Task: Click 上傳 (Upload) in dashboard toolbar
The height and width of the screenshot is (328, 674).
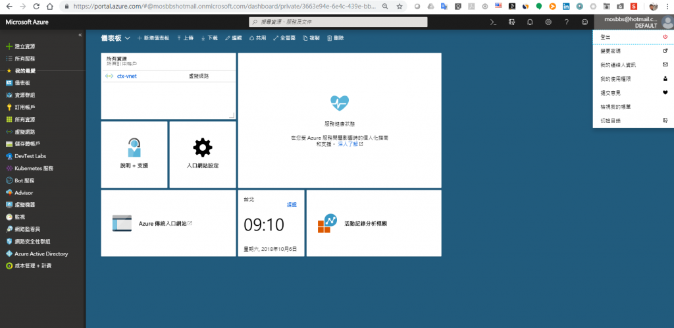Action: (185, 38)
